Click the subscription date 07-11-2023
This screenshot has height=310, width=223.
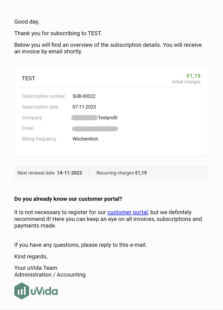pos(84,107)
